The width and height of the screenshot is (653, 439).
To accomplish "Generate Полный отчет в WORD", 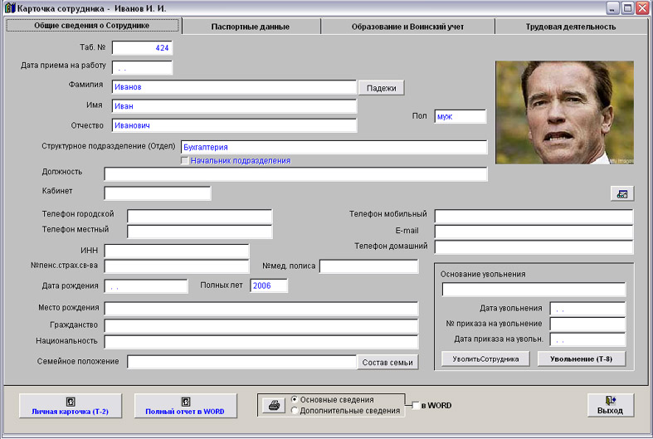I will click(x=185, y=405).
